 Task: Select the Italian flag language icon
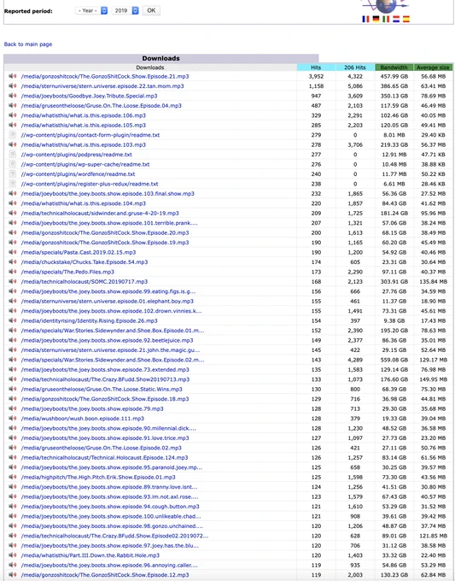tap(386, 19)
